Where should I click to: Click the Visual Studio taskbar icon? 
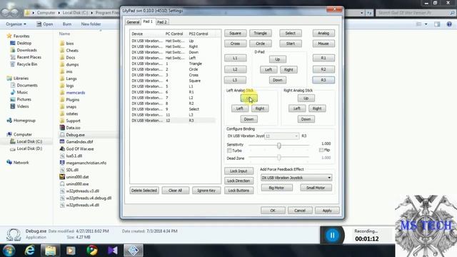pyautogui.click(x=113, y=251)
